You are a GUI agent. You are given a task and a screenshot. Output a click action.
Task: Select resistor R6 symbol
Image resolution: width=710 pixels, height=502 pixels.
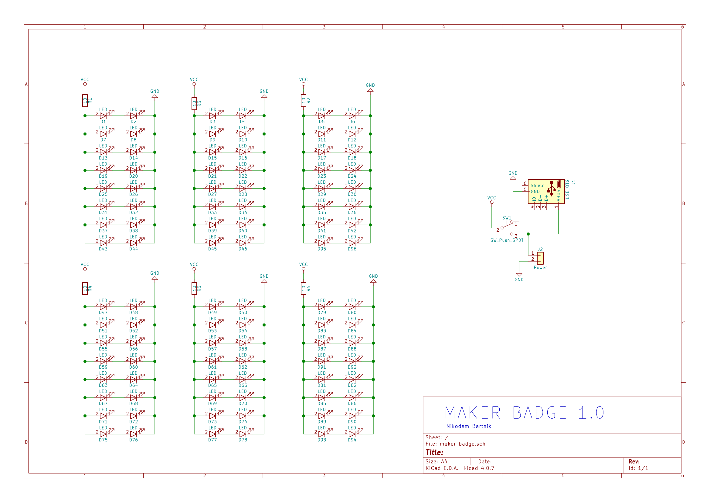click(x=303, y=289)
